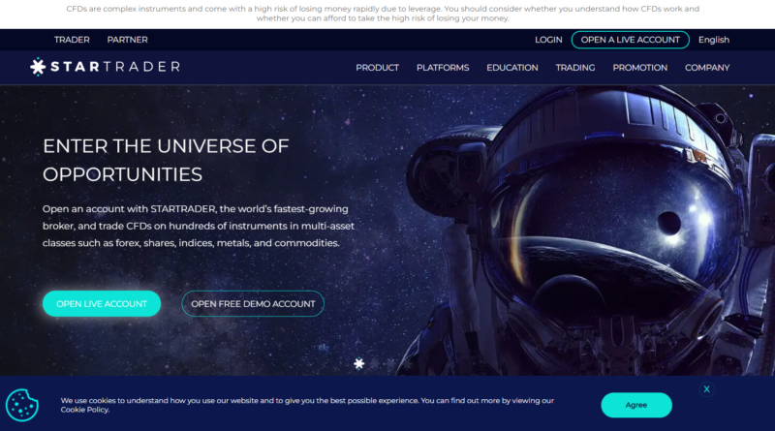Click the STARTRADER logo
The width and height of the screenshot is (775, 431).
pos(105,67)
